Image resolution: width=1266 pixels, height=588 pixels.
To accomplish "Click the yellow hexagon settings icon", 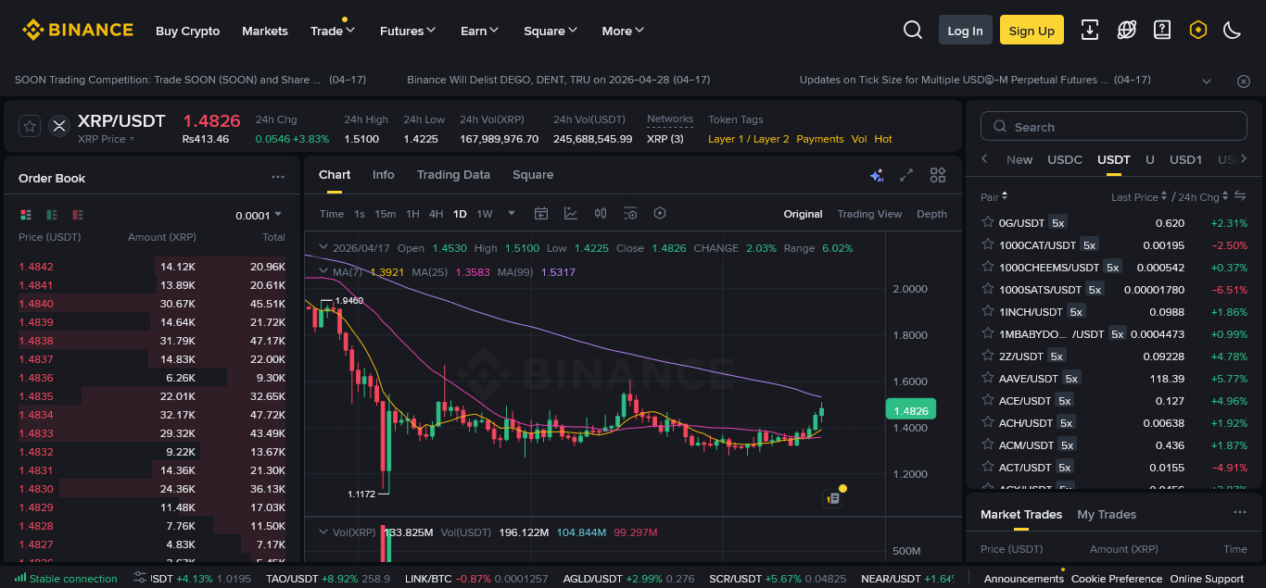I will (x=1197, y=30).
